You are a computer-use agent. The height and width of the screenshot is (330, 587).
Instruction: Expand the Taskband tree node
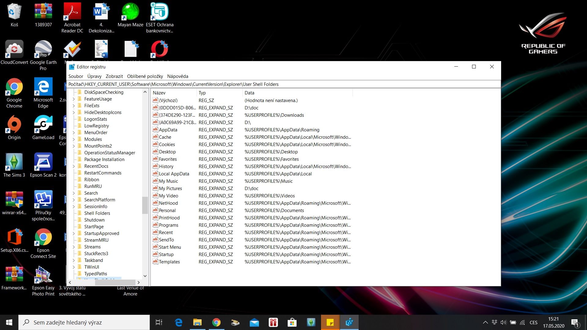(74, 260)
